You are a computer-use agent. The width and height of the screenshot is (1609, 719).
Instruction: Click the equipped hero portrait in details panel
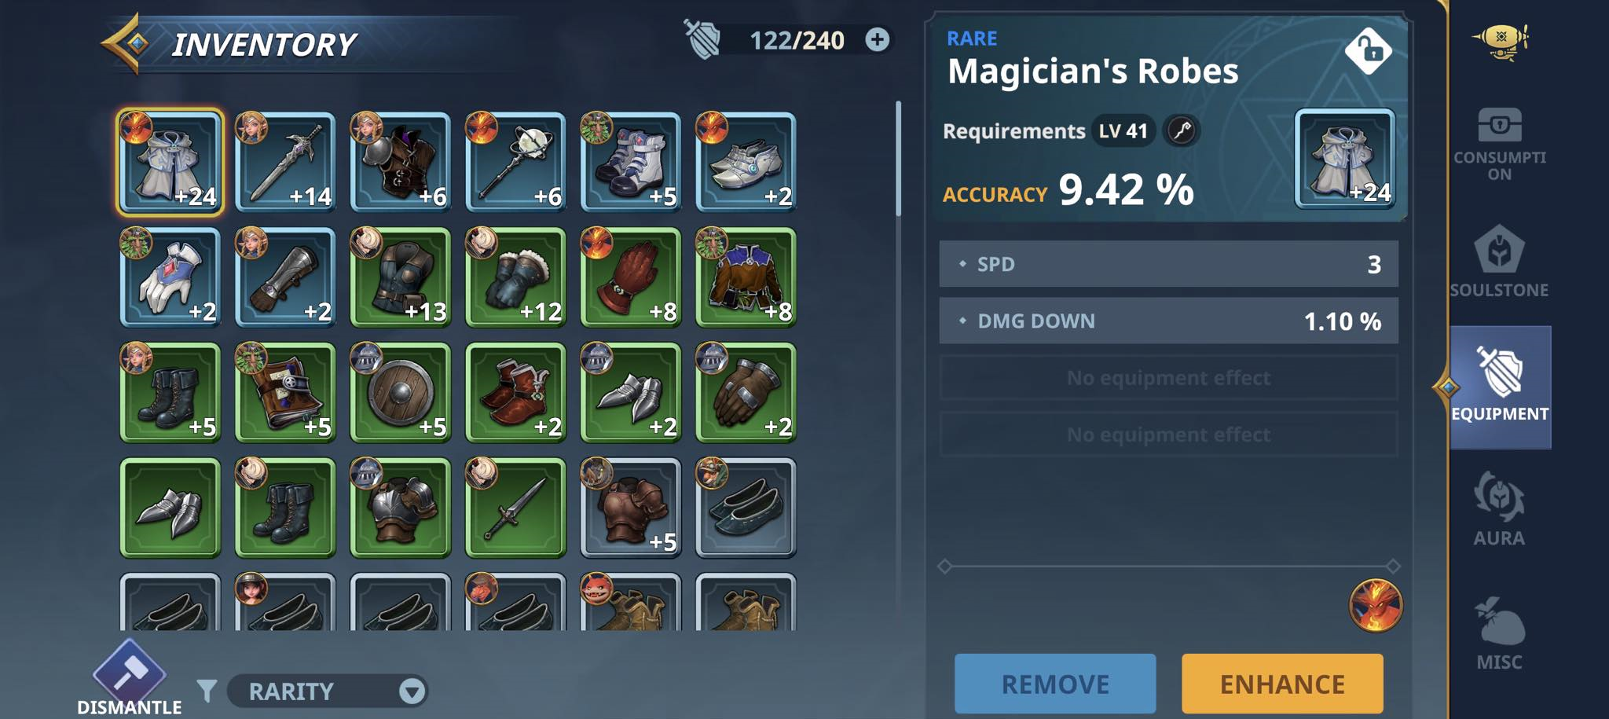(1375, 605)
